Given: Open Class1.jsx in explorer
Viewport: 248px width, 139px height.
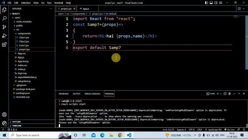Looking at the screenshot, I should coord(32,37).
